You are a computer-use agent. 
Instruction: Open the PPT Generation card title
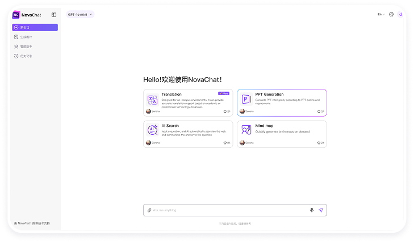click(269, 94)
